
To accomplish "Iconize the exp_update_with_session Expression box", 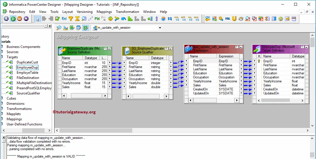I will 241,47.
